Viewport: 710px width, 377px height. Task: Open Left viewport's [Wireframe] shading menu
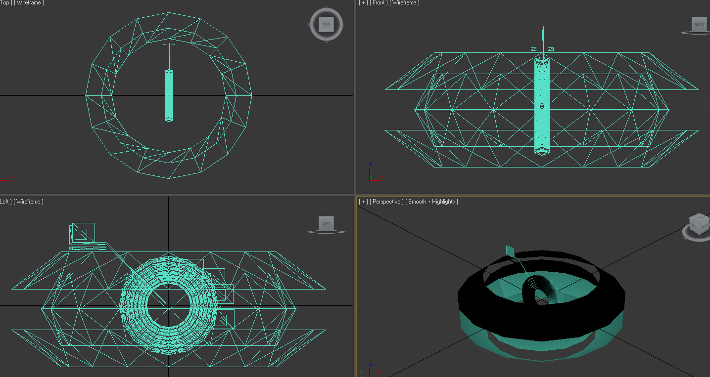(28, 202)
